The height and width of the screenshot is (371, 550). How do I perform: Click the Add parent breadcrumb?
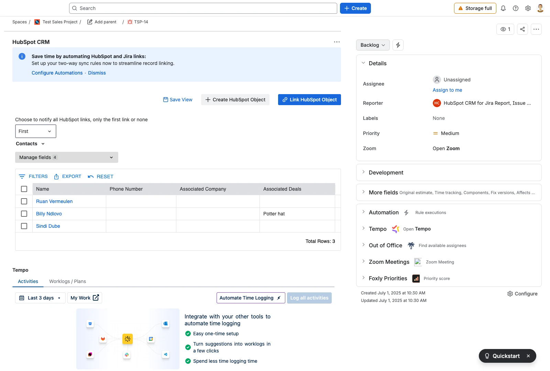pos(102,22)
